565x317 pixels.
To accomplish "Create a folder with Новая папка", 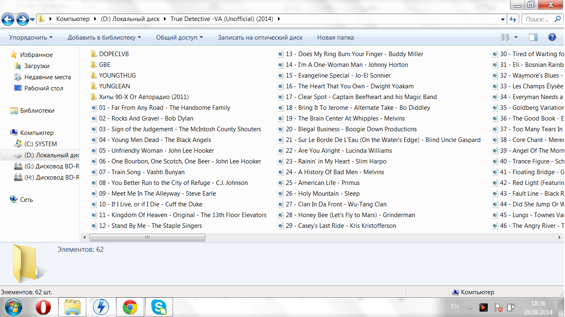I will point(335,38).
